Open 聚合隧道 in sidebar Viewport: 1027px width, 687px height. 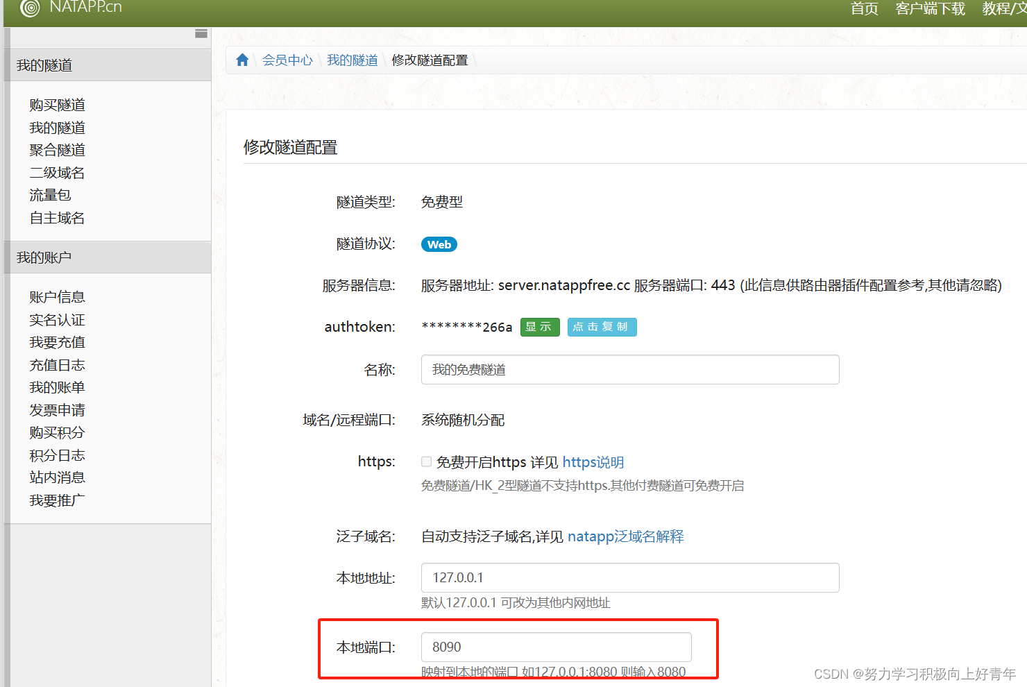click(x=58, y=150)
